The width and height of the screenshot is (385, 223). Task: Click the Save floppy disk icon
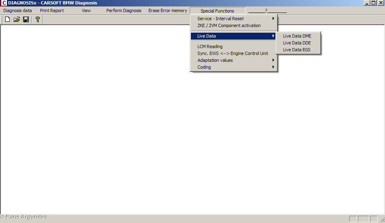(26, 19)
